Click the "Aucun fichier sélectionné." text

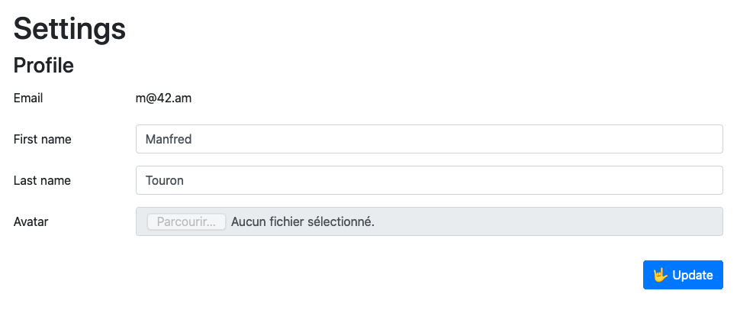(303, 222)
